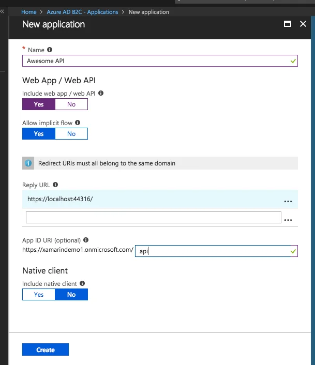Click info icon next to App ID URI (optional)

(x=86, y=240)
